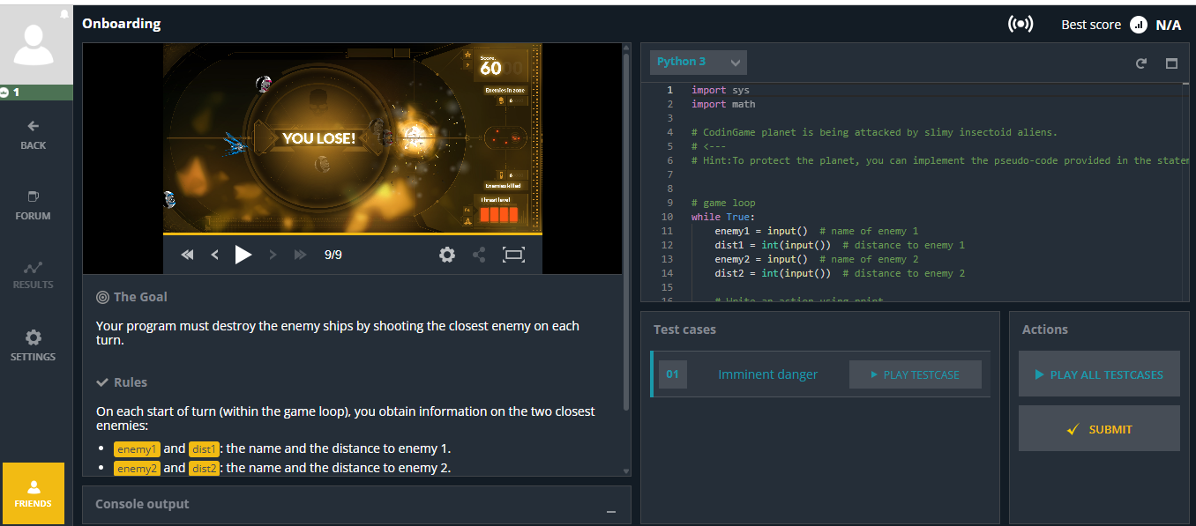Image resolution: width=1196 pixels, height=526 pixels.
Task: Rewind replay to first frame
Action: tap(187, 255)
